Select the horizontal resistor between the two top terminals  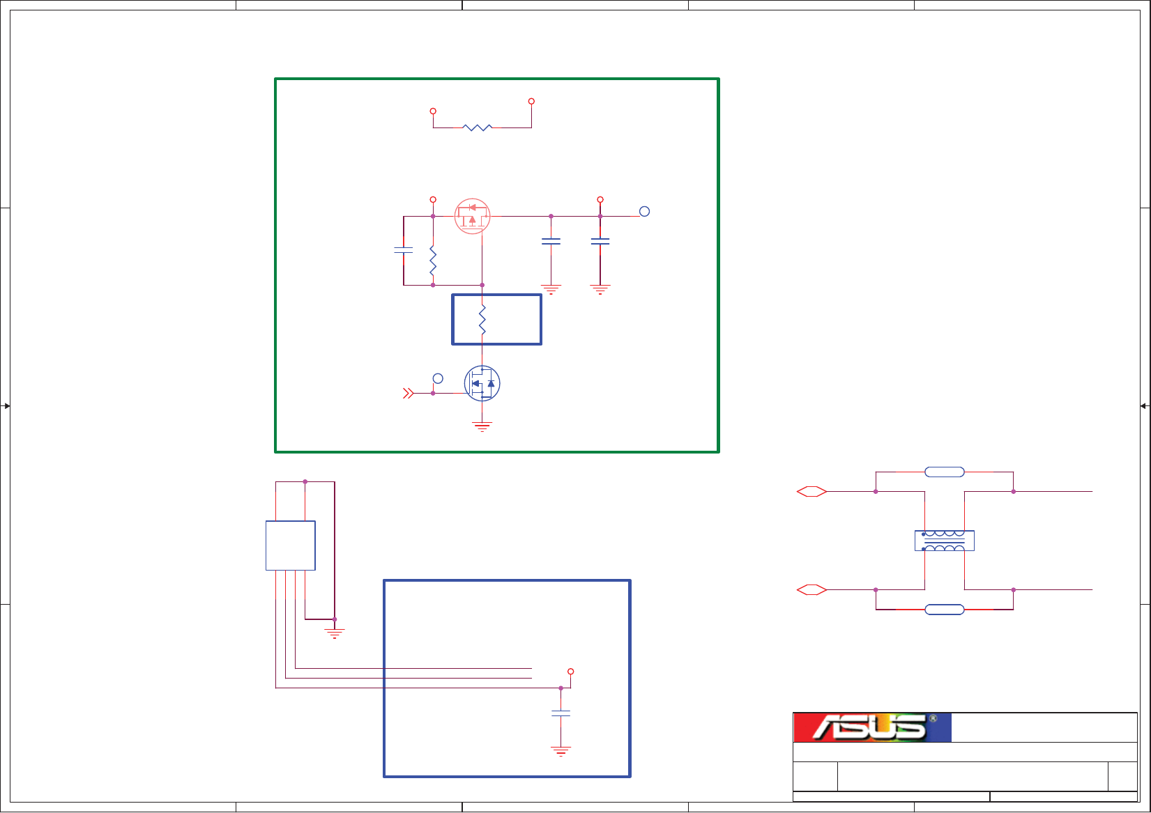pyautogui.click(x=478, y=127)
